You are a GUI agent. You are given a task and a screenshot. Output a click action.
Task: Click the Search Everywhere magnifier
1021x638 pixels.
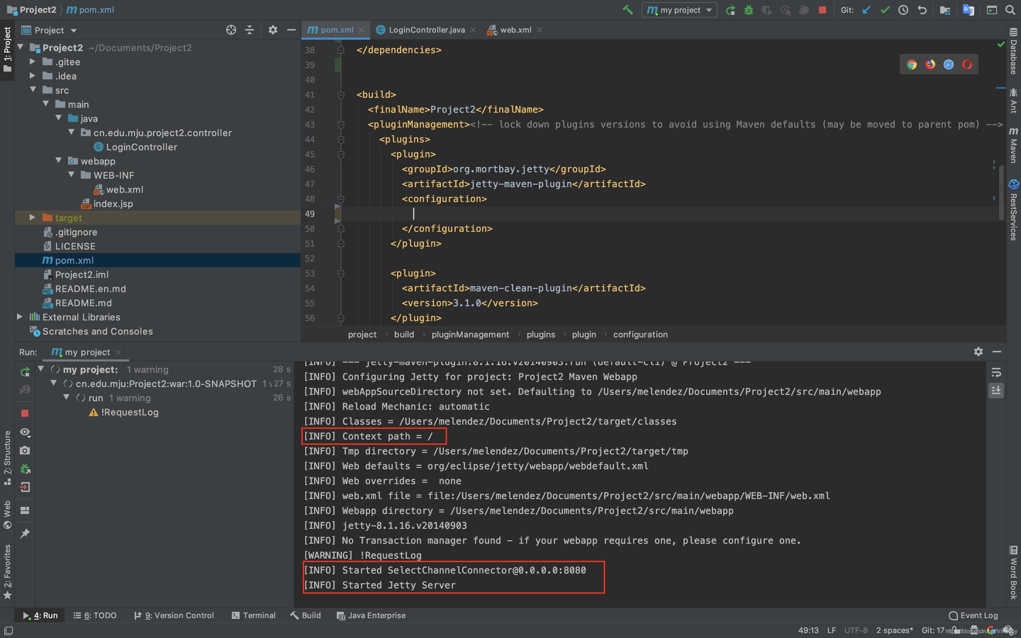coord(1010,10)
